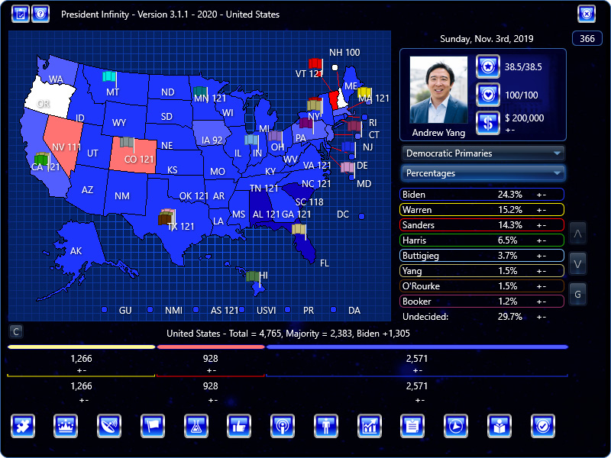
Task: Click the heart icon next to 100/100
Action: coord(487,94)
